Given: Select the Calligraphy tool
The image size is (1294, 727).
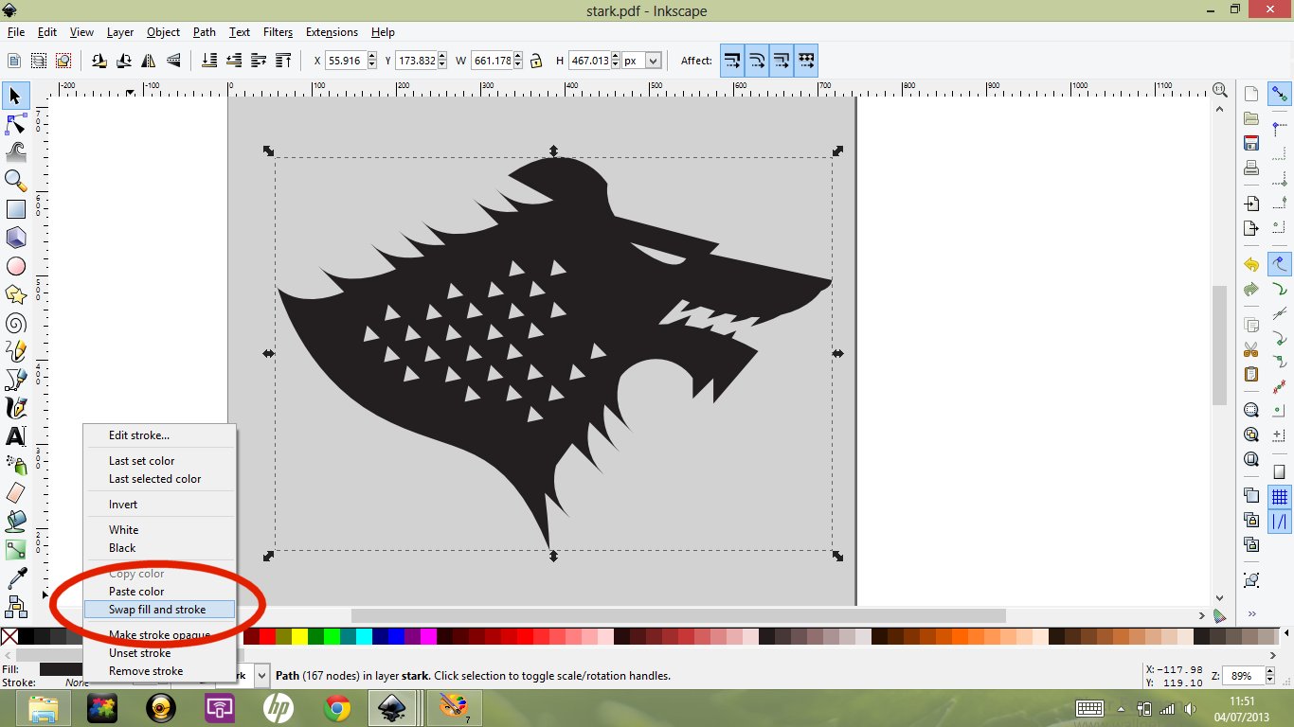Looking at the screenshot, I should [15, 408].
